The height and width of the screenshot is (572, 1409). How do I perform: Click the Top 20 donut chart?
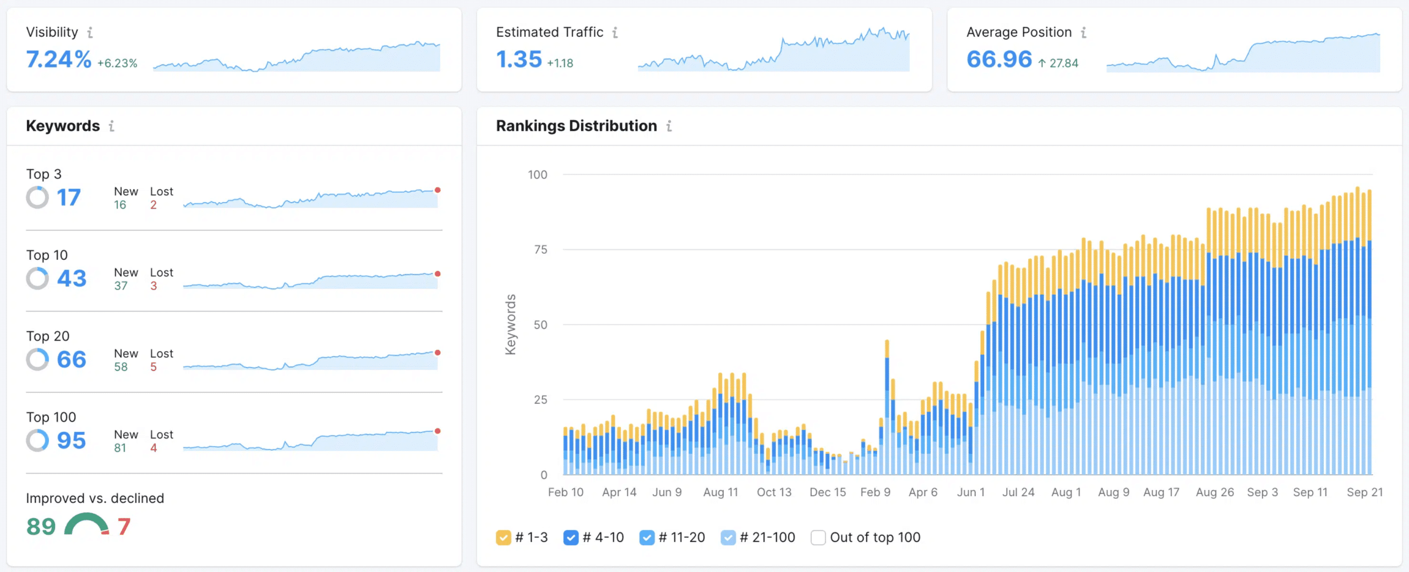pyautogui.click(x=37, y=359)
